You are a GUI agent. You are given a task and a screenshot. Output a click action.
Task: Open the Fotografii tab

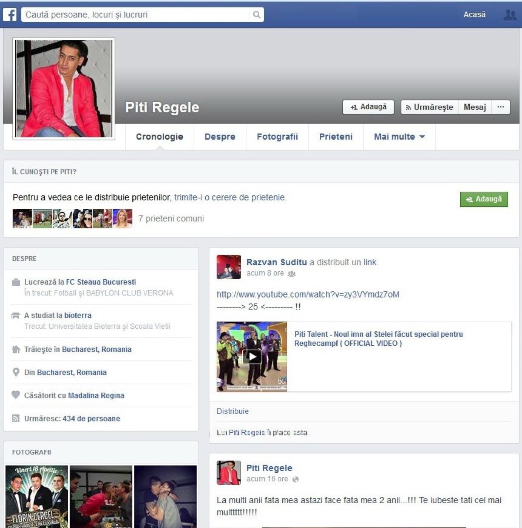[277, 137]
